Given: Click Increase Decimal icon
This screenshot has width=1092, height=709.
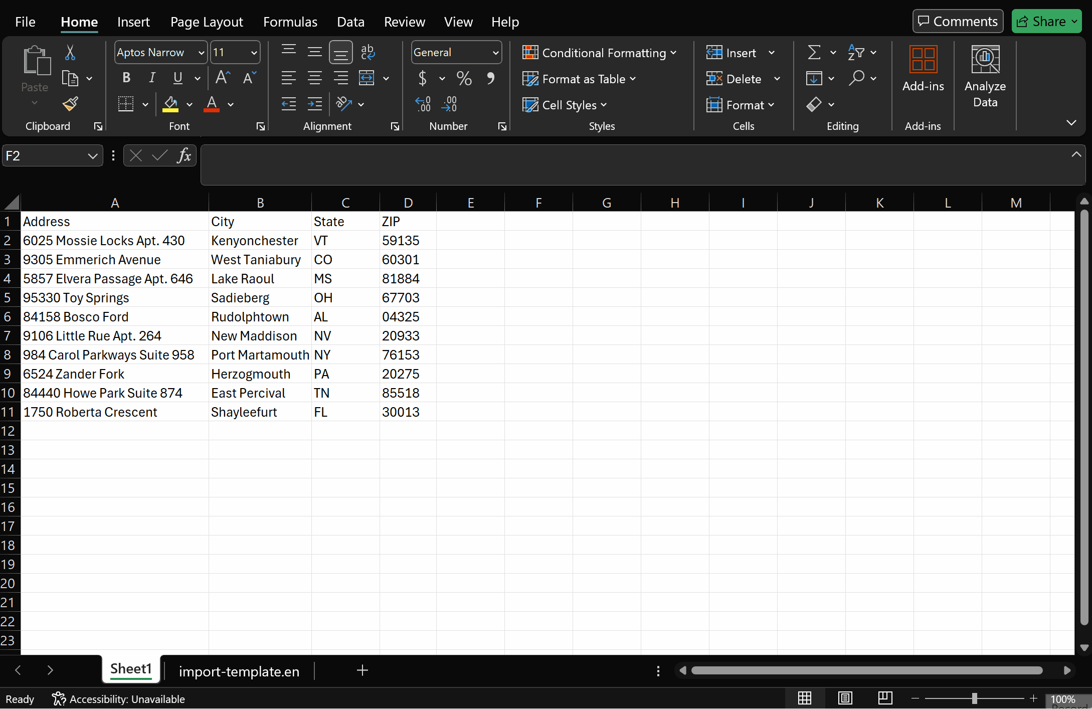Looking at the screenshot, I should point(423,104).
